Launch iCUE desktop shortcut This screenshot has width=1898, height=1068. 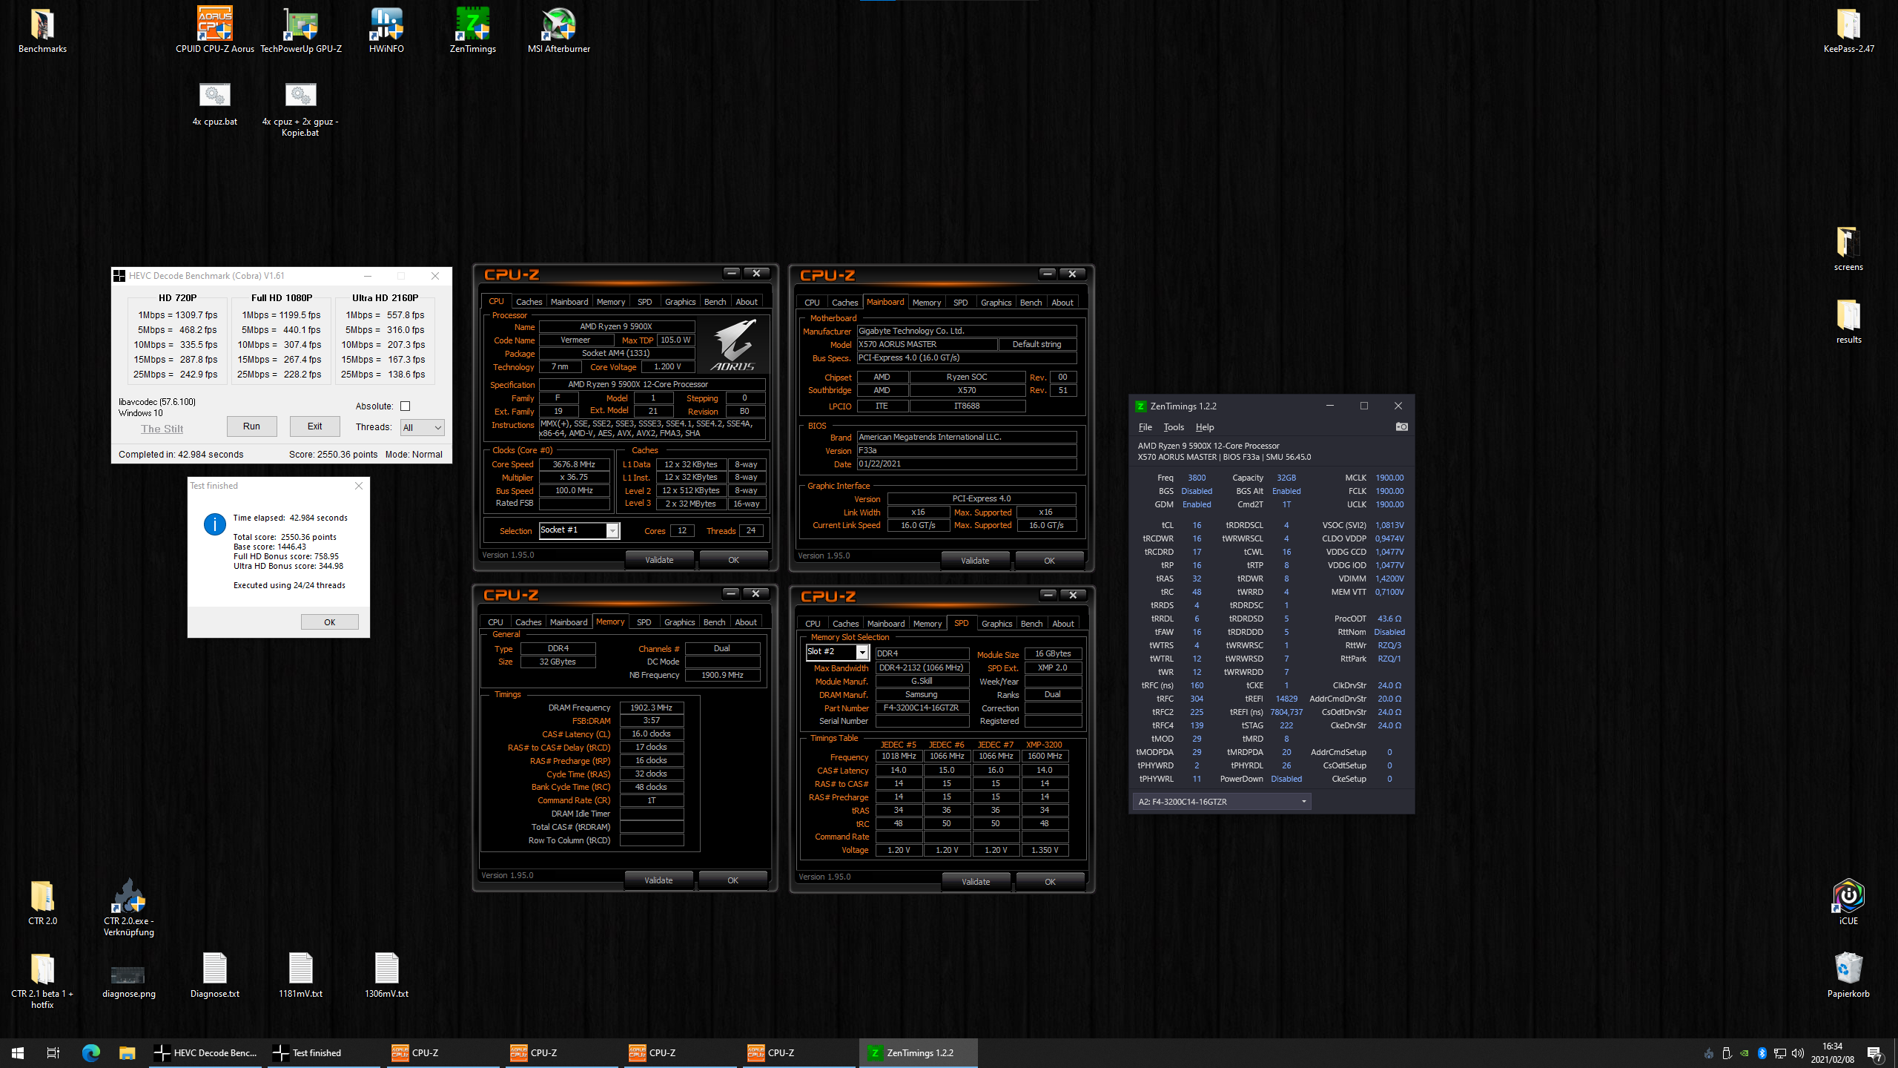point(1848,902)
